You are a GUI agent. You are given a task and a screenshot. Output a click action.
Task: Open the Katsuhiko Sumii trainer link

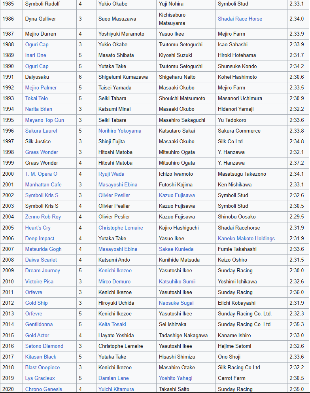click(177, 282)
